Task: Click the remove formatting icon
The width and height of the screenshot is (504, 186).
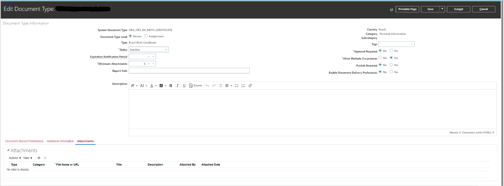Action: pyautogui.click(x=221, y=85)
